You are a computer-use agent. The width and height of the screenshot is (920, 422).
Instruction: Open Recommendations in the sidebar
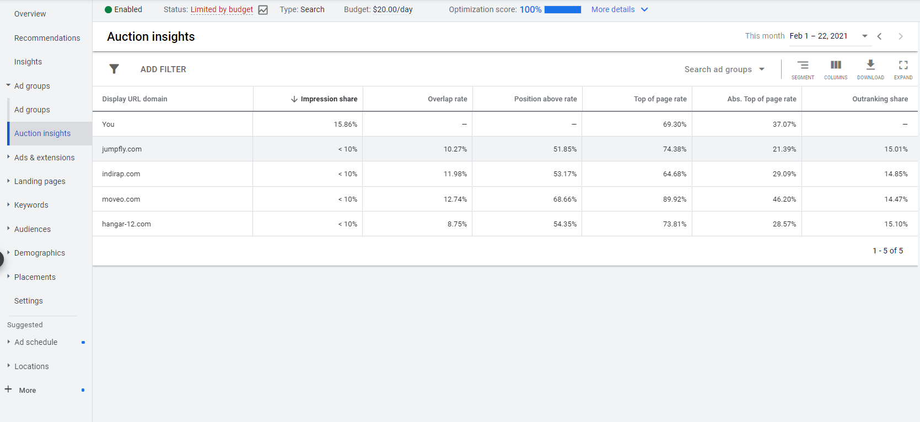(47, 38)
